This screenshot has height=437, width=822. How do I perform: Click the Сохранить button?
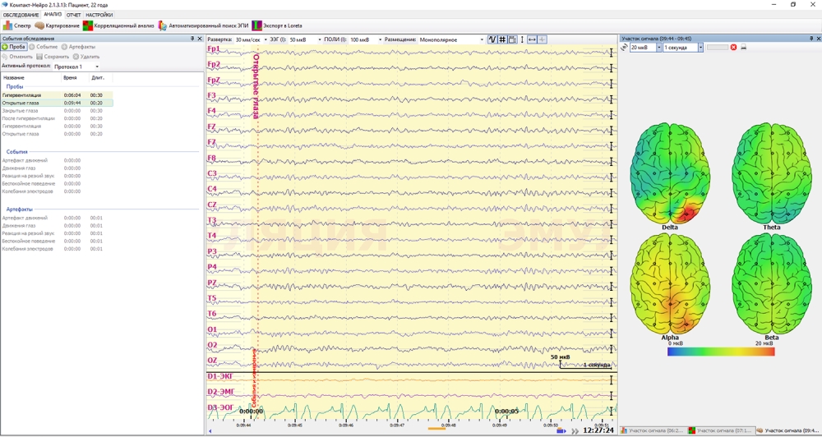click(x=53, y=57)
